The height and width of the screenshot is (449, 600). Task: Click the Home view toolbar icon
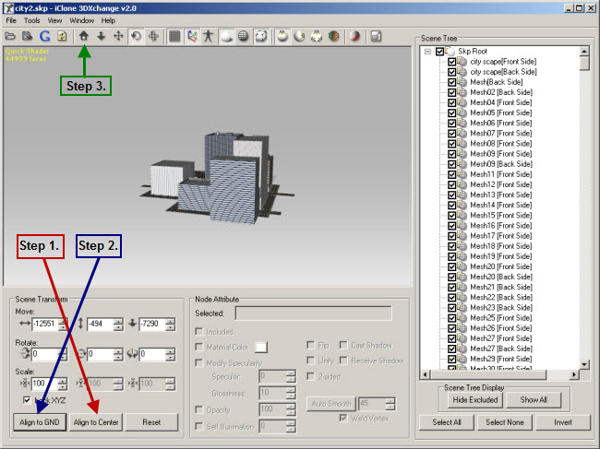(x=84, y=36)
